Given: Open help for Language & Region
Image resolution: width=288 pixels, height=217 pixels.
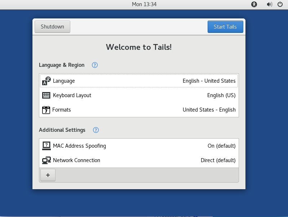Looking at the screenshot, I should (x=95, y=65).
